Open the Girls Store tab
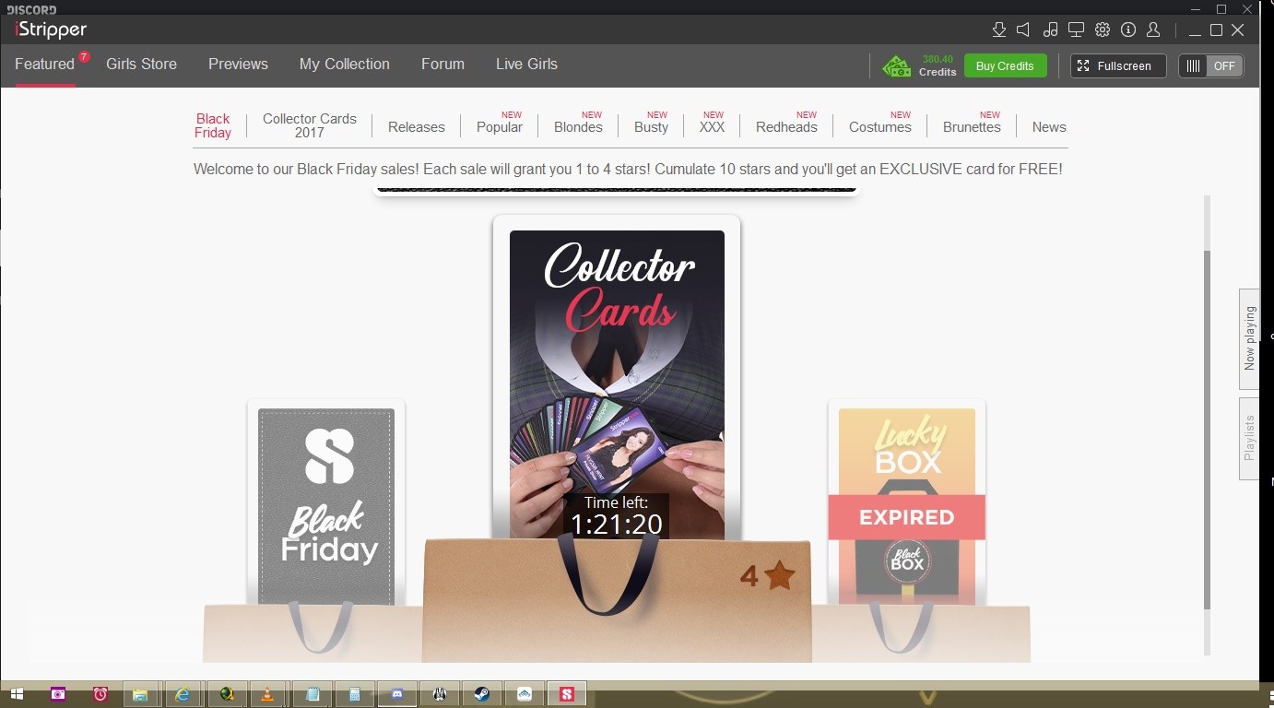Viewport: 1274px width, 708px height. click(x=141, y=64)
